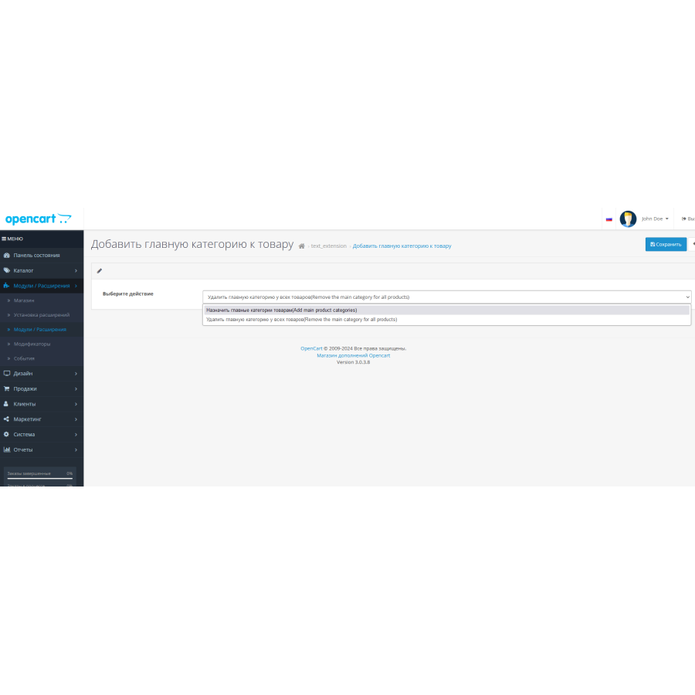This screenshot has width=695, height=695.
Task: Click the page heading Добавить главную категорию к товару
Action: click(x=192, y=244)
